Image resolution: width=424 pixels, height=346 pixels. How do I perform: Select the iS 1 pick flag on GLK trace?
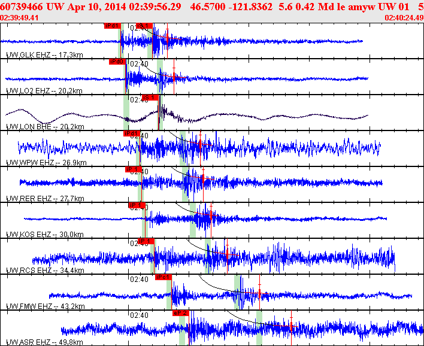pyautogui.click(x=144, y=26)
